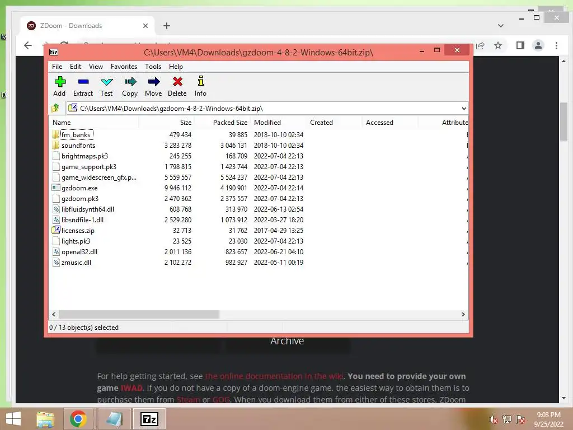573x430 pixels.
Task: Sort by the Modified column header
Action: (x=279, y=123)
